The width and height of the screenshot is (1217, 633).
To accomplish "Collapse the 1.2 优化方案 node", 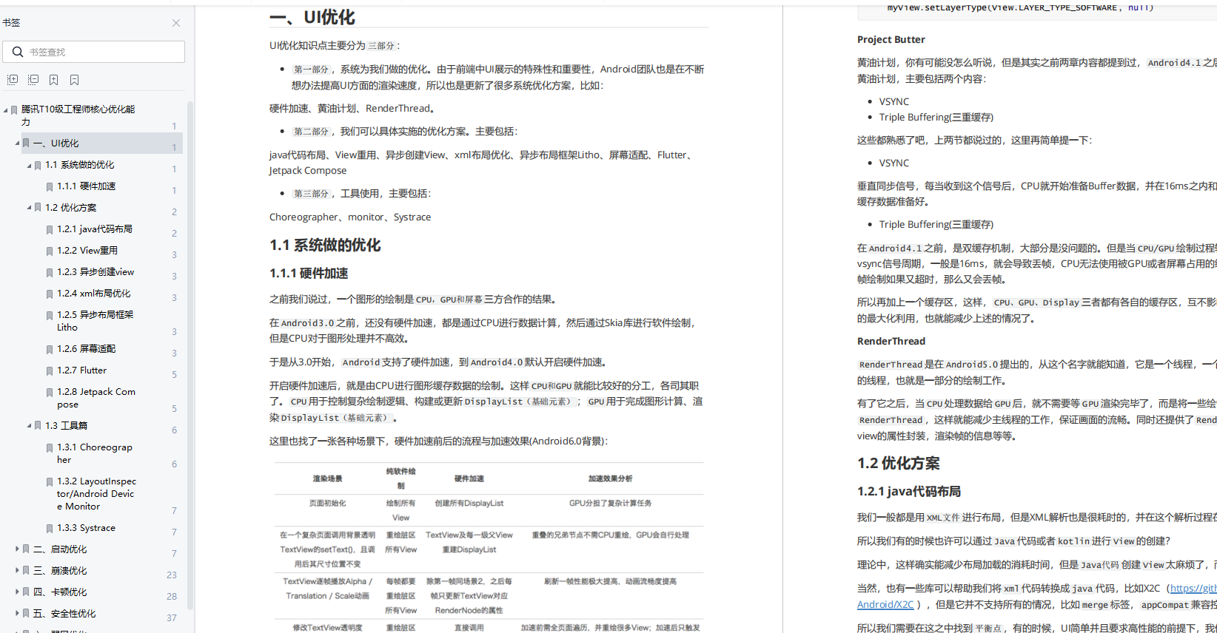I will [x=29, y=208].
